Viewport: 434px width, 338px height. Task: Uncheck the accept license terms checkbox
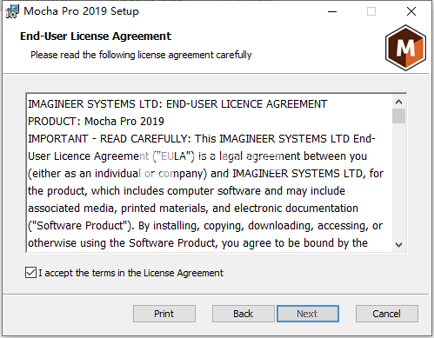[x=30, y=273]
